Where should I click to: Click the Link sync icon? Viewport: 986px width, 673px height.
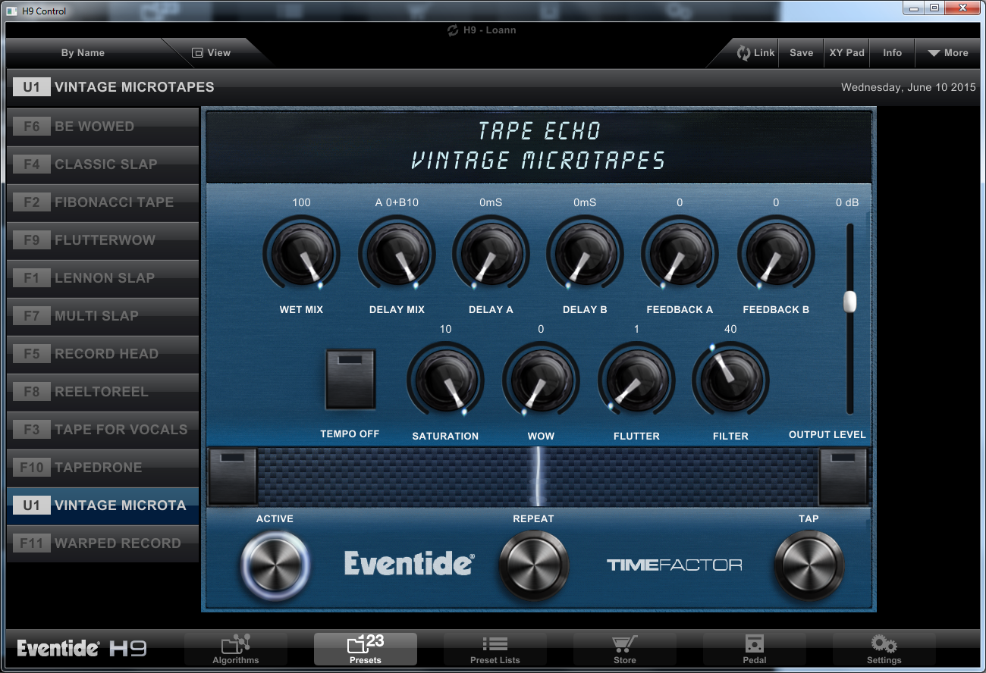(744, 53)
